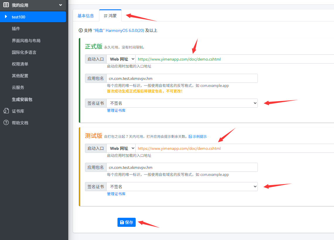Click the 正式版 section heading
The image size is (334, 240).
(93, 46)
